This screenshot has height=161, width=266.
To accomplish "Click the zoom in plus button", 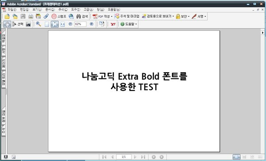I will tap(92, 24).
